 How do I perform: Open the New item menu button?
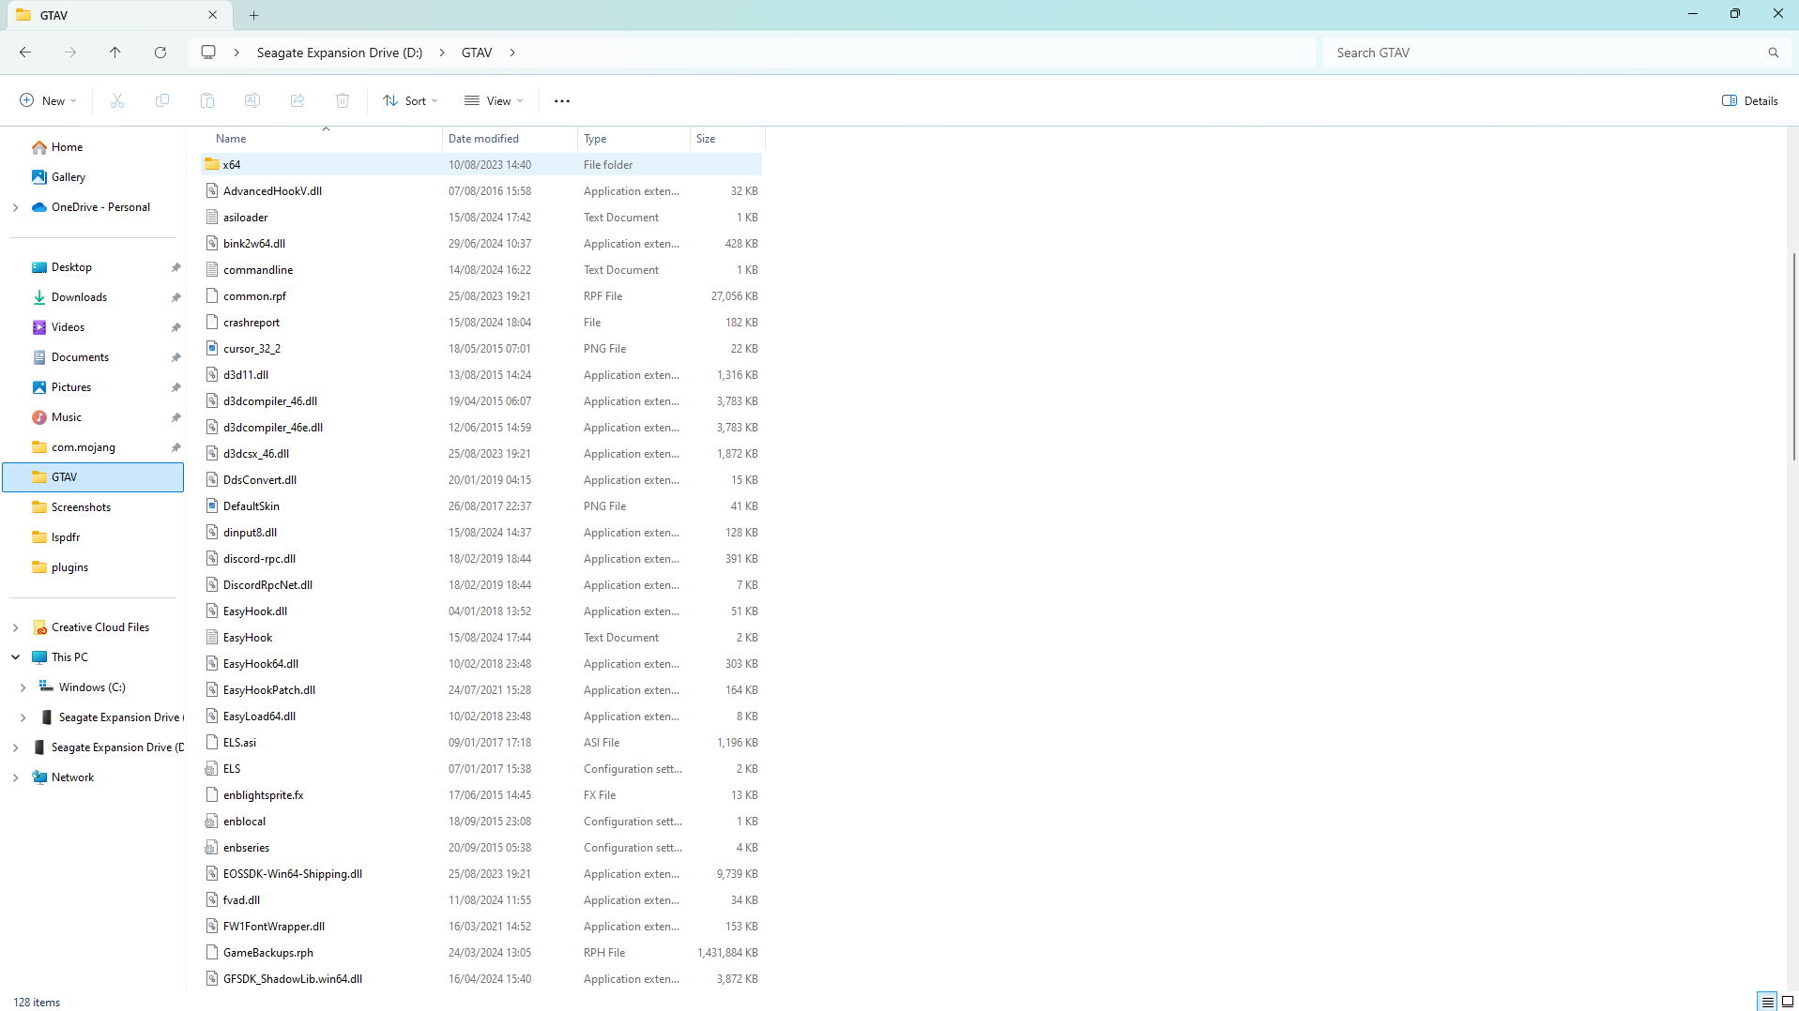click(x=48, y=100)
